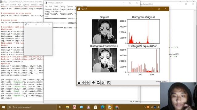
Task: Click the 'Original' subplot title
Action: (x=104, y=17)
